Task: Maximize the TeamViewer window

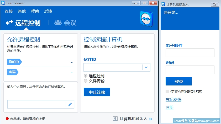Action: coord(144,3)
